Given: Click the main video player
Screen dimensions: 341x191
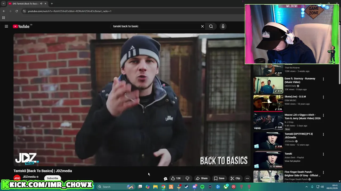Looking at the screenshot, I should coord(132,100).
